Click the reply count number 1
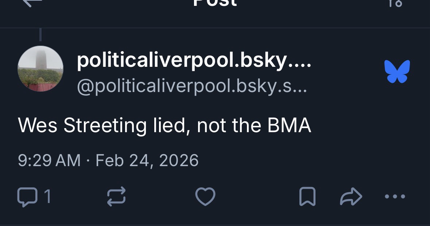Image resolution: width=430 pixels, height=226 pixels. click(x=47, y=197)
